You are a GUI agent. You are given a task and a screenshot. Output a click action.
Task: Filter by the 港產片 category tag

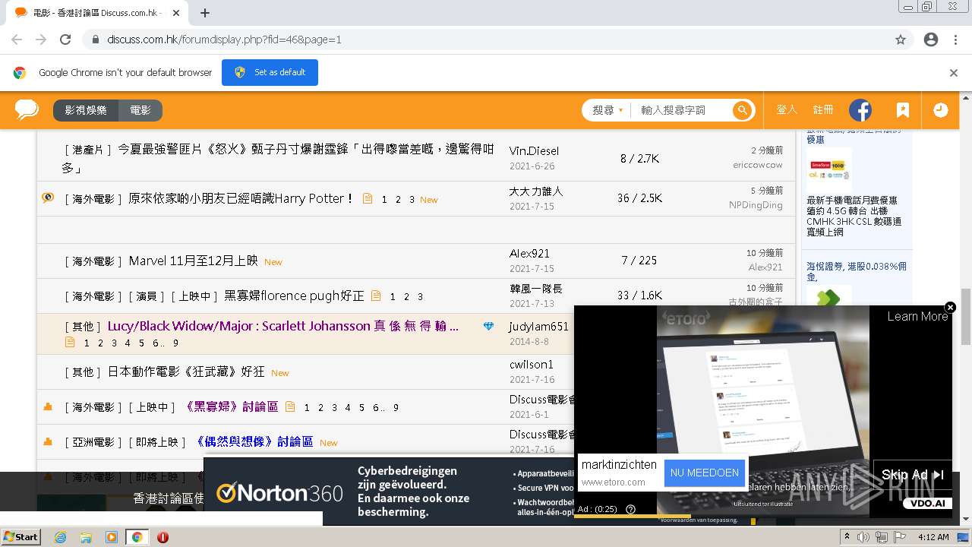tap(88, 150)
